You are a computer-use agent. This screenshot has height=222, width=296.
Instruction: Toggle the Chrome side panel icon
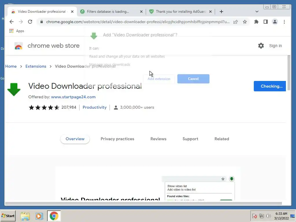coord(266,22)
